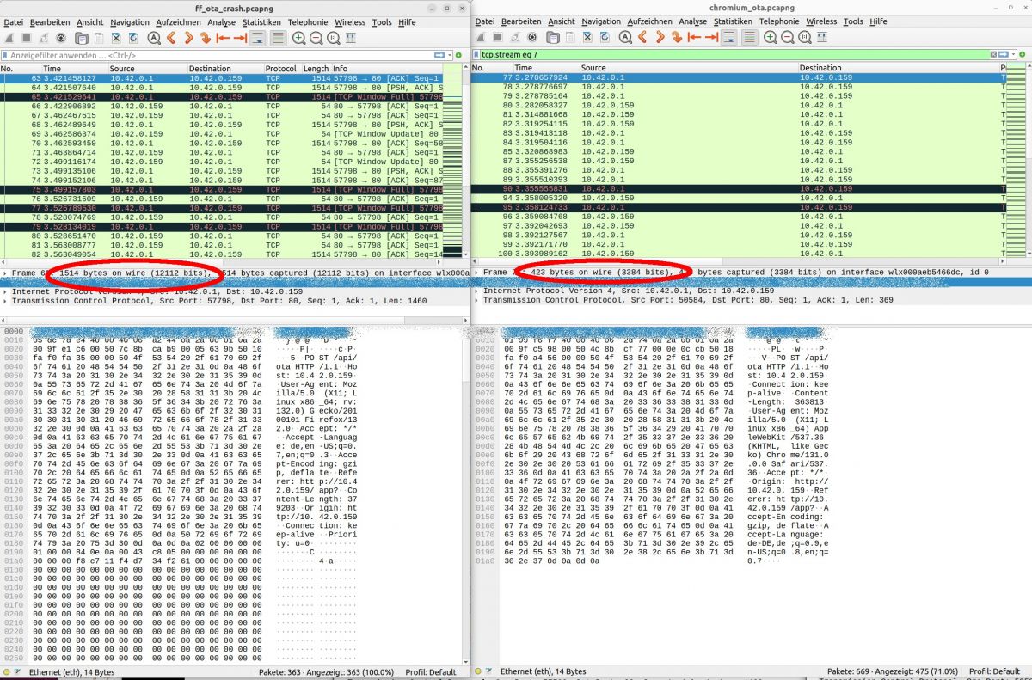Click the Profil: Default label in left status bar

(x=429, y=671)
